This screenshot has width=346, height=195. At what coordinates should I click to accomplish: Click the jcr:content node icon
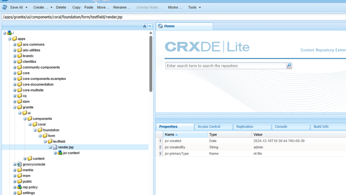[x=60, y=153]
